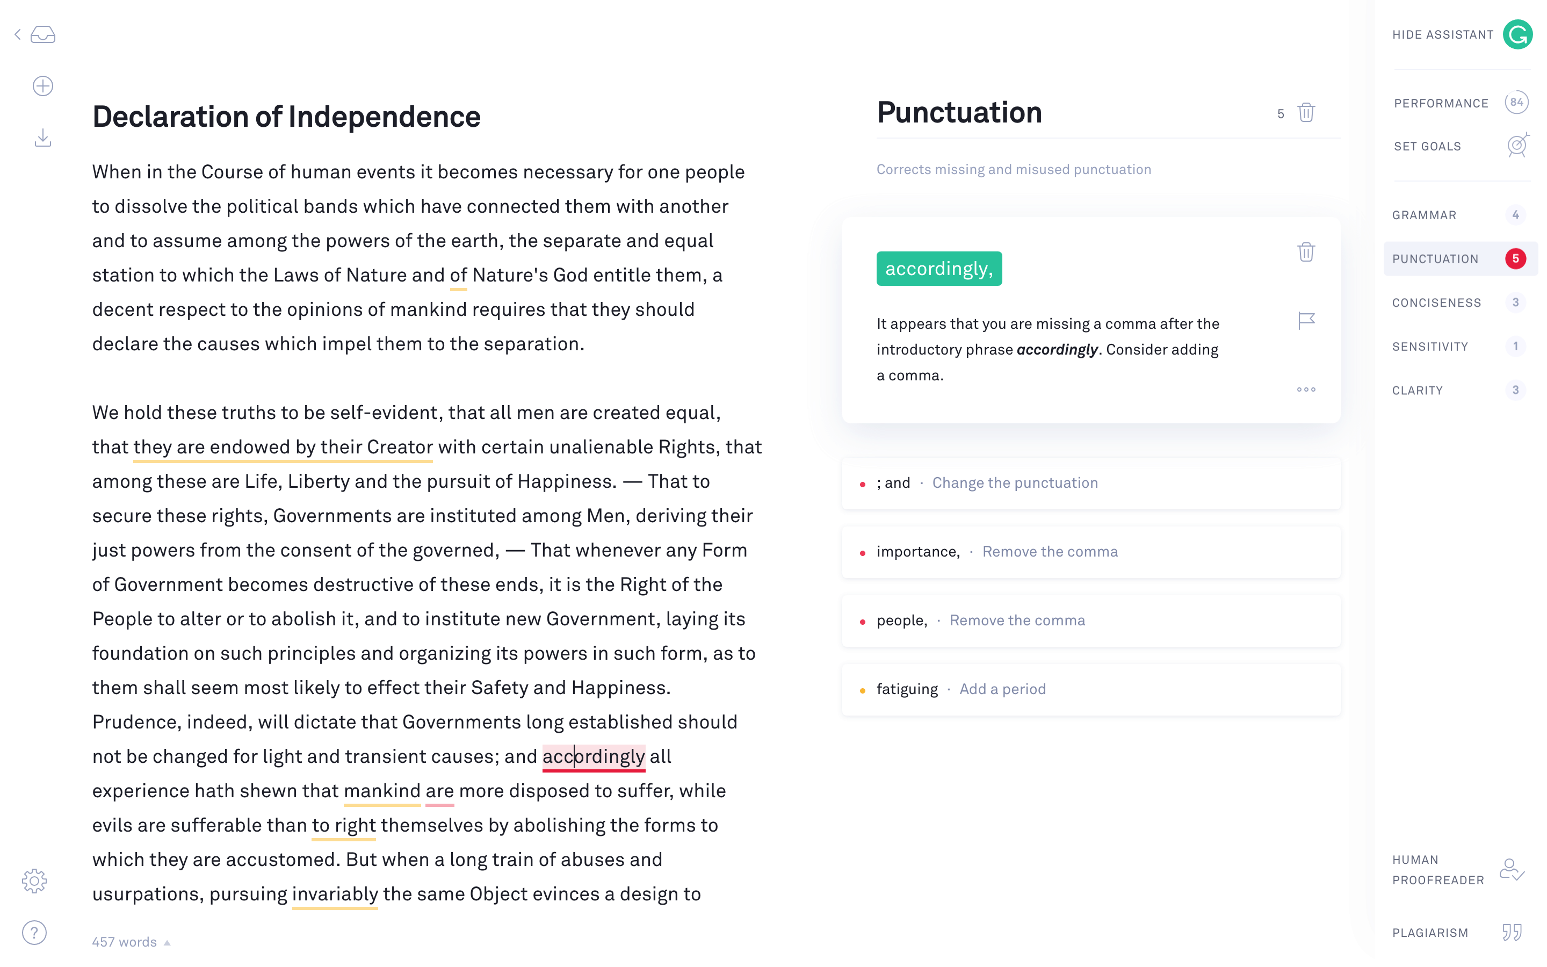Expand the CONCISENESS suggestions section
The height and width of the screenshot is (967, 1547).
click(x=1437, y=302)
